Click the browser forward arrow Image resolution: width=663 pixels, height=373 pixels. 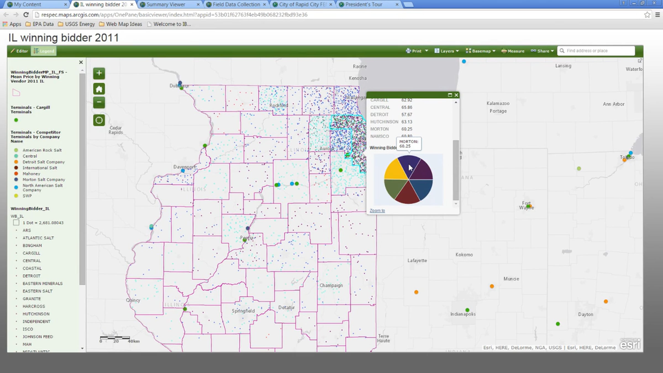[x=16, y=15]
